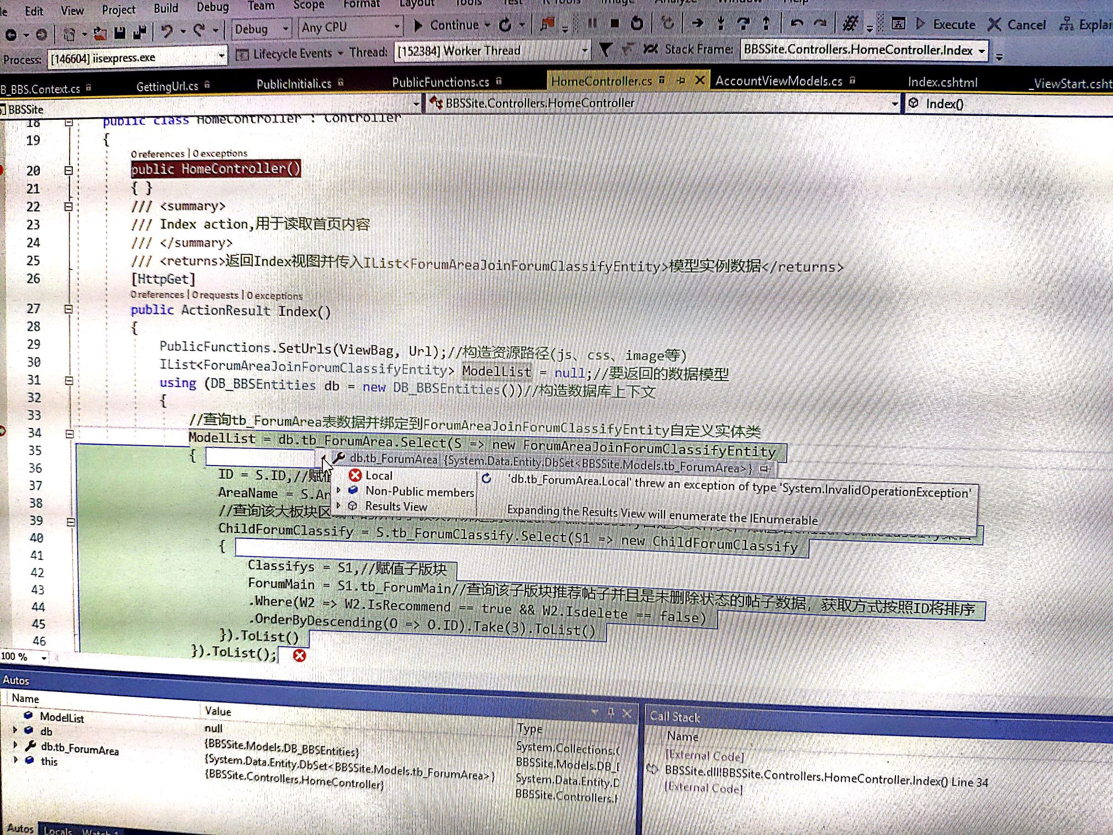The height and width of the screenshot is (835, 1113).
Task: Pin the HomeController.cs tab
Action: (681, 81)
